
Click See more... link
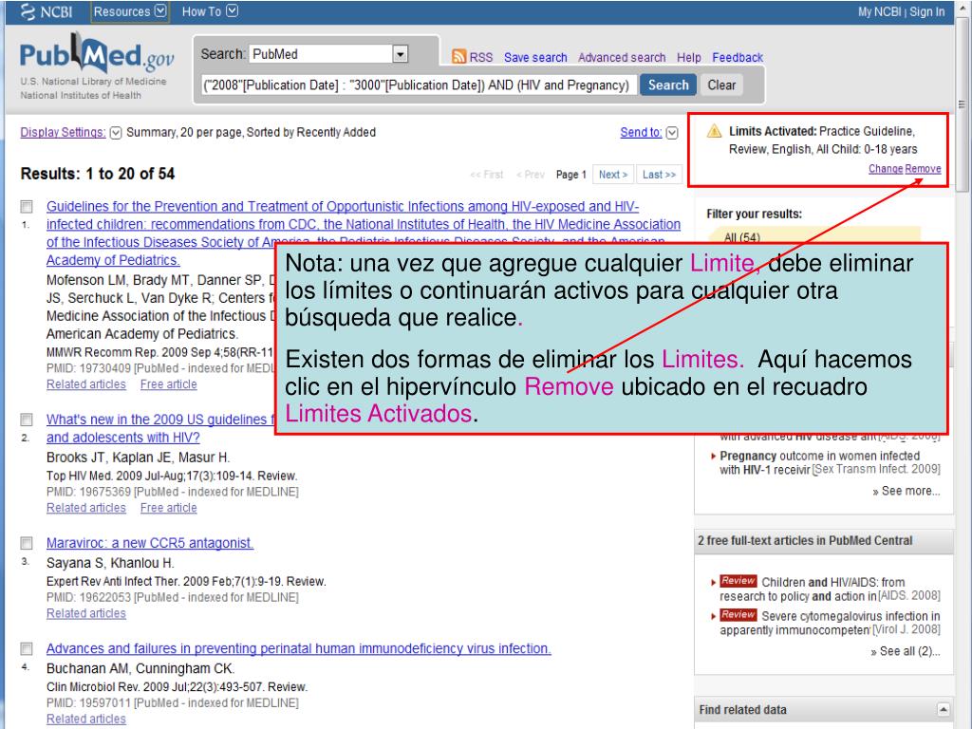907,491
